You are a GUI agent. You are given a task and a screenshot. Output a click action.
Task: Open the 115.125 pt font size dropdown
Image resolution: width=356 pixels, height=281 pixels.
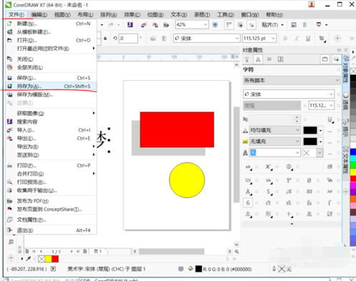pyautogui.click(x=273, y=39)
